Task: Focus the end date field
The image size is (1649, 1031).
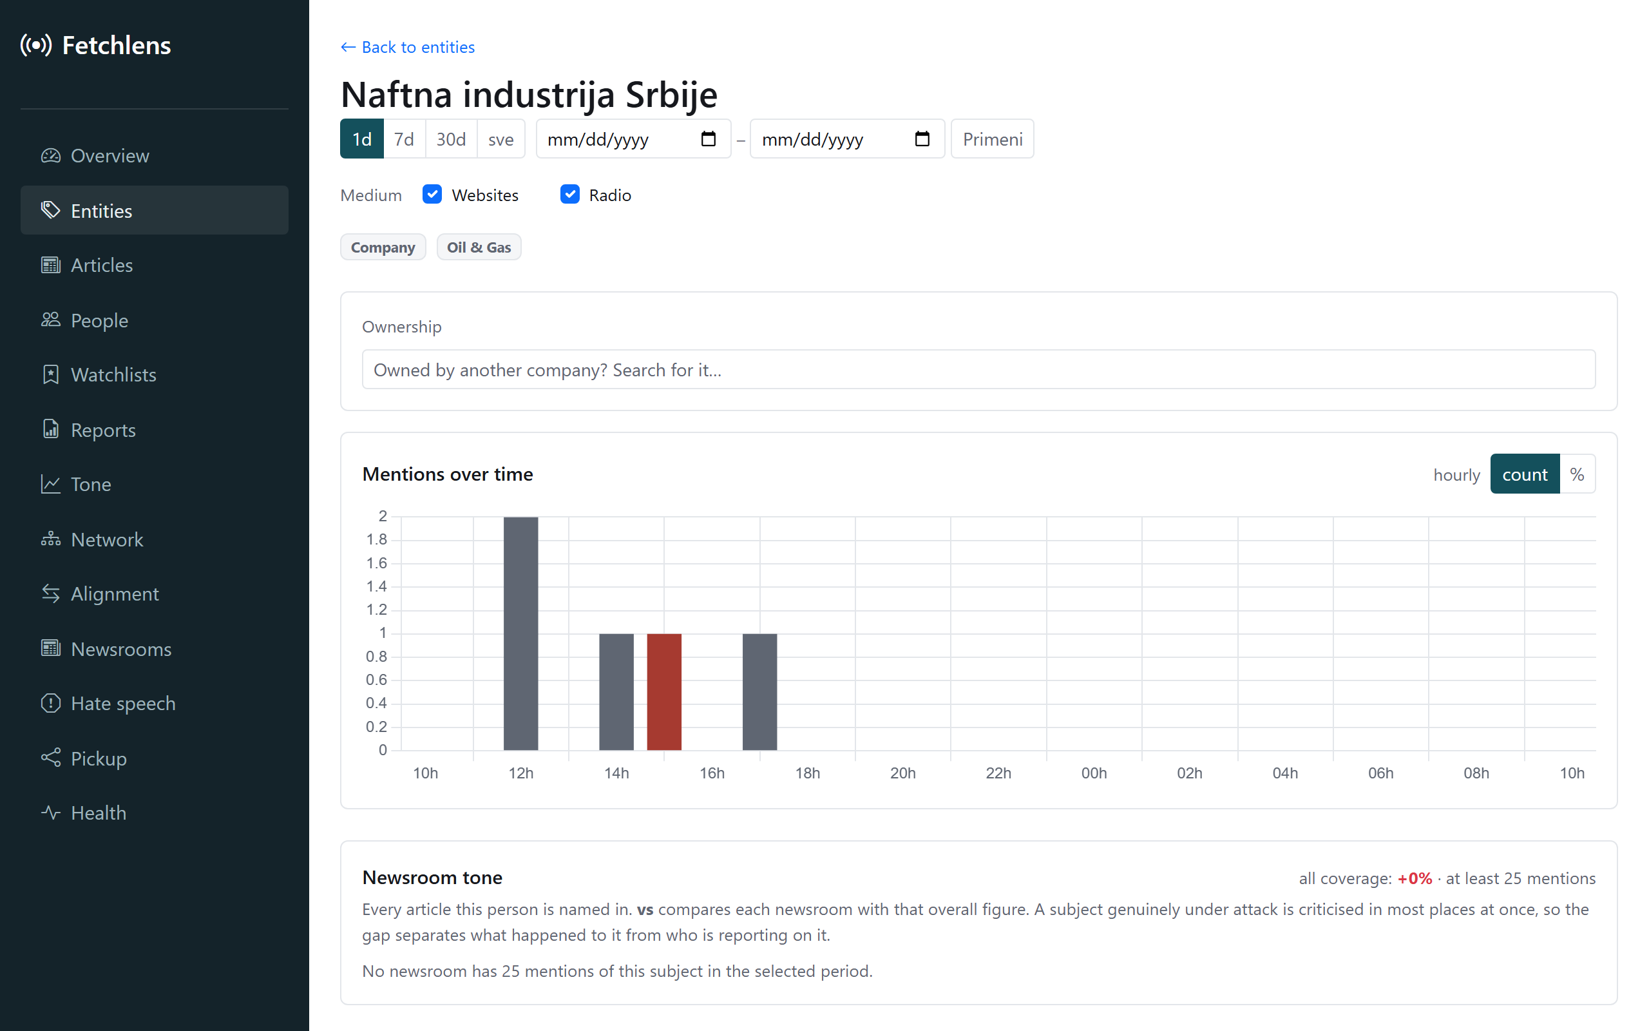Action: point(847,139)
